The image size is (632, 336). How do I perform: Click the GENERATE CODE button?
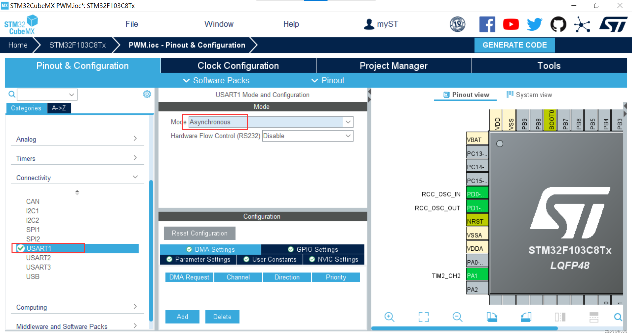point(514,45)
